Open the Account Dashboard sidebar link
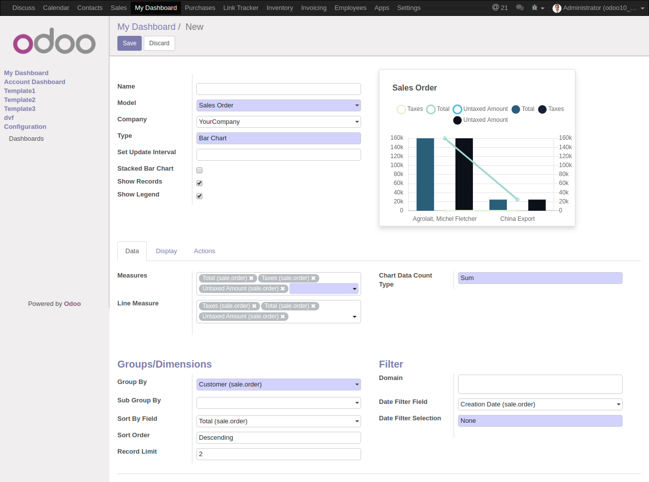 [x=34, y=82]
